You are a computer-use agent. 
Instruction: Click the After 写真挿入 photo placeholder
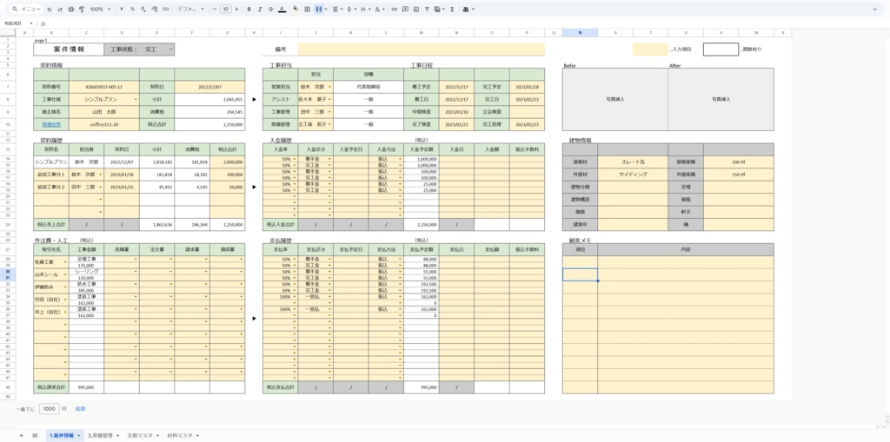(x=721, y=99)
